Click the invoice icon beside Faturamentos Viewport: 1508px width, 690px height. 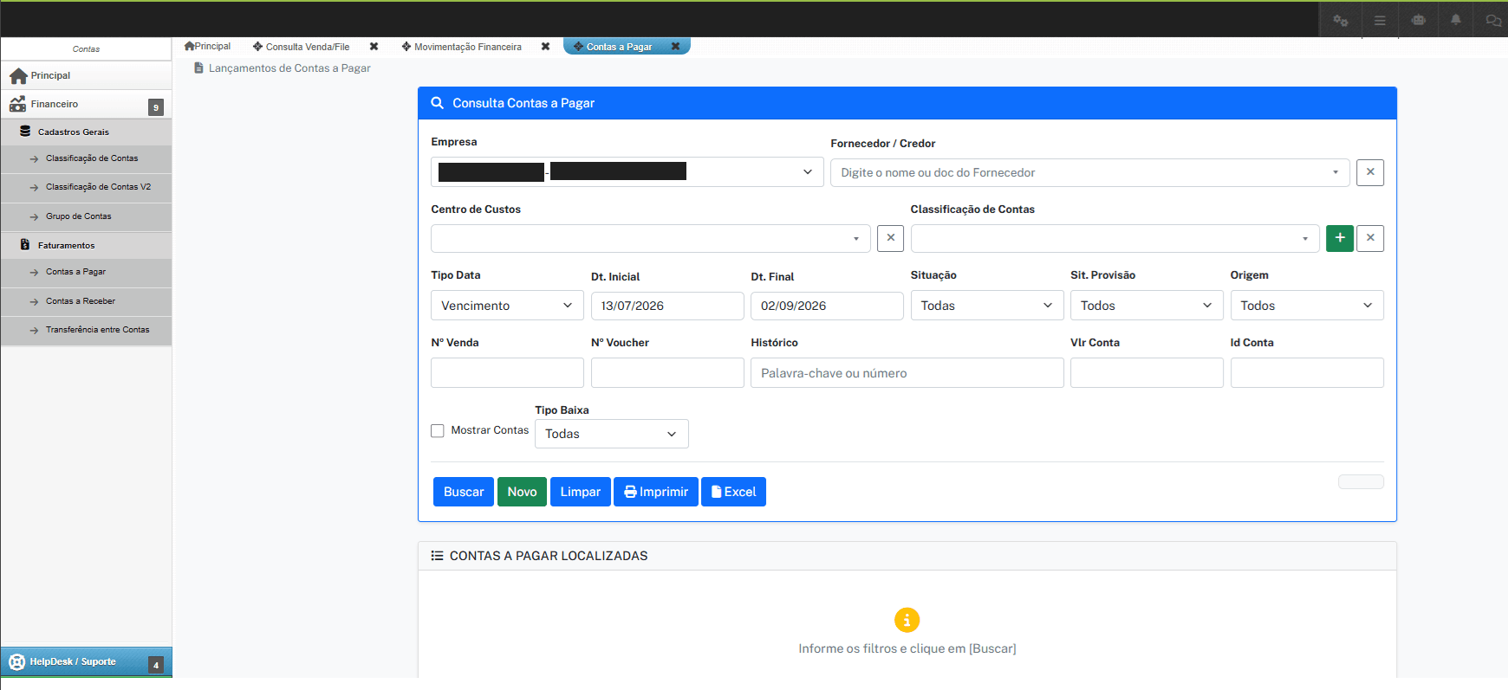pos(25,245)
